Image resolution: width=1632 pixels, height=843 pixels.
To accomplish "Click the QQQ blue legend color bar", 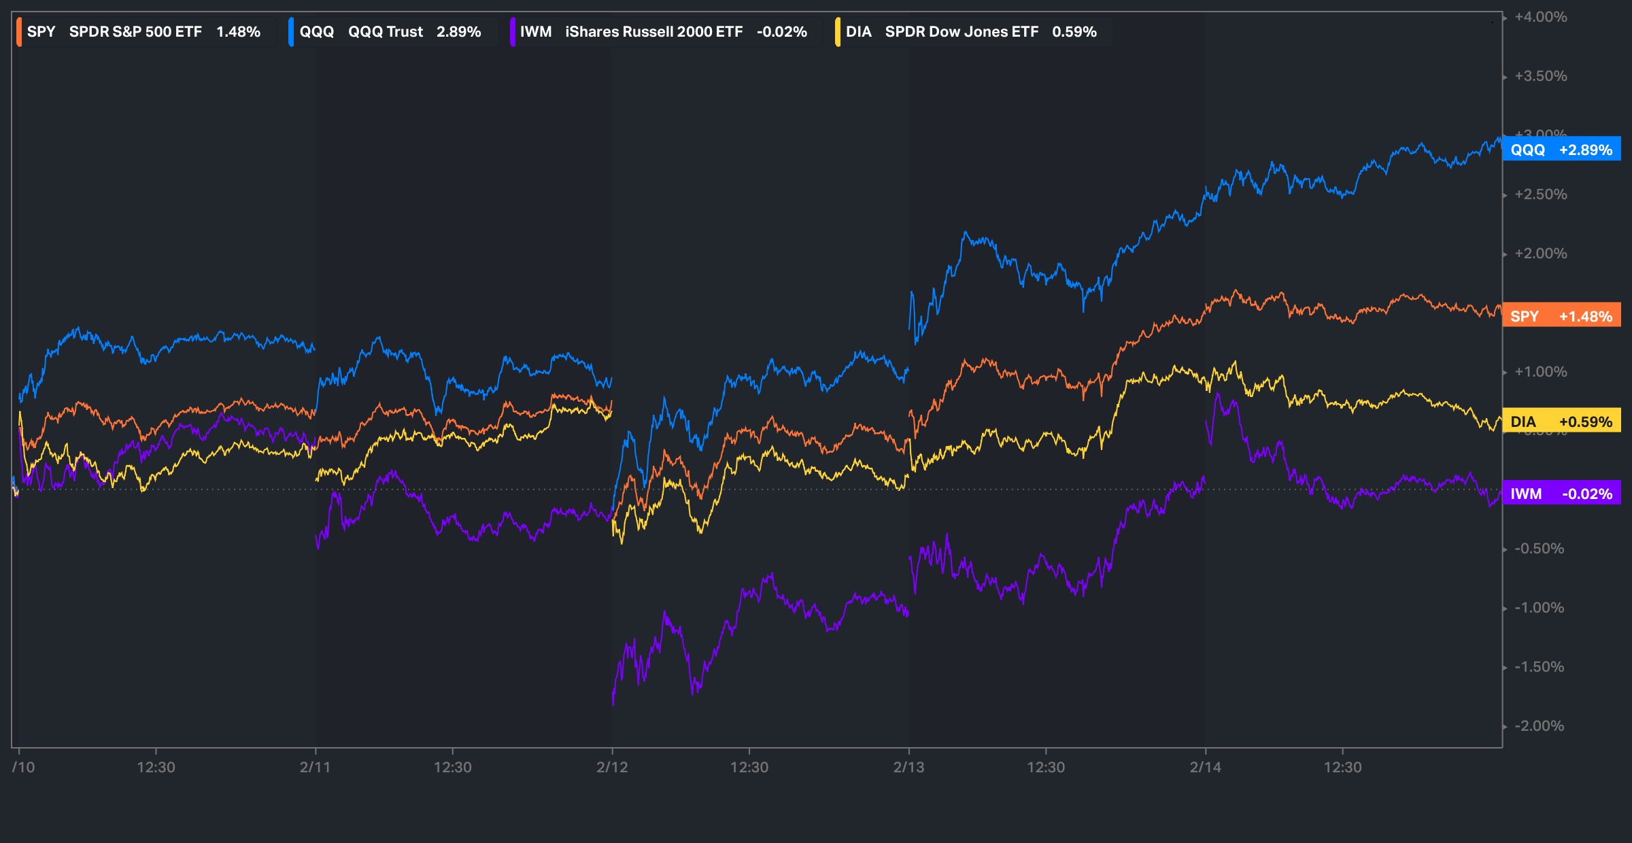I will (291, 32).
